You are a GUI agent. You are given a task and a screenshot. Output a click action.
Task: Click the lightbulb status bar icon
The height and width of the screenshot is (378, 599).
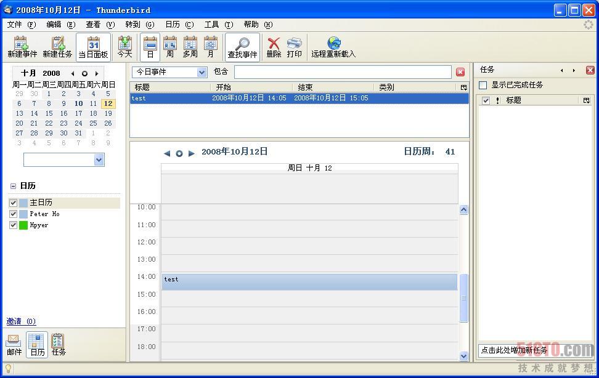click(8, 369)
